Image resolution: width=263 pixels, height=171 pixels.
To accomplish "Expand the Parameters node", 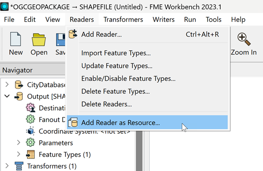I will (19, 143).
